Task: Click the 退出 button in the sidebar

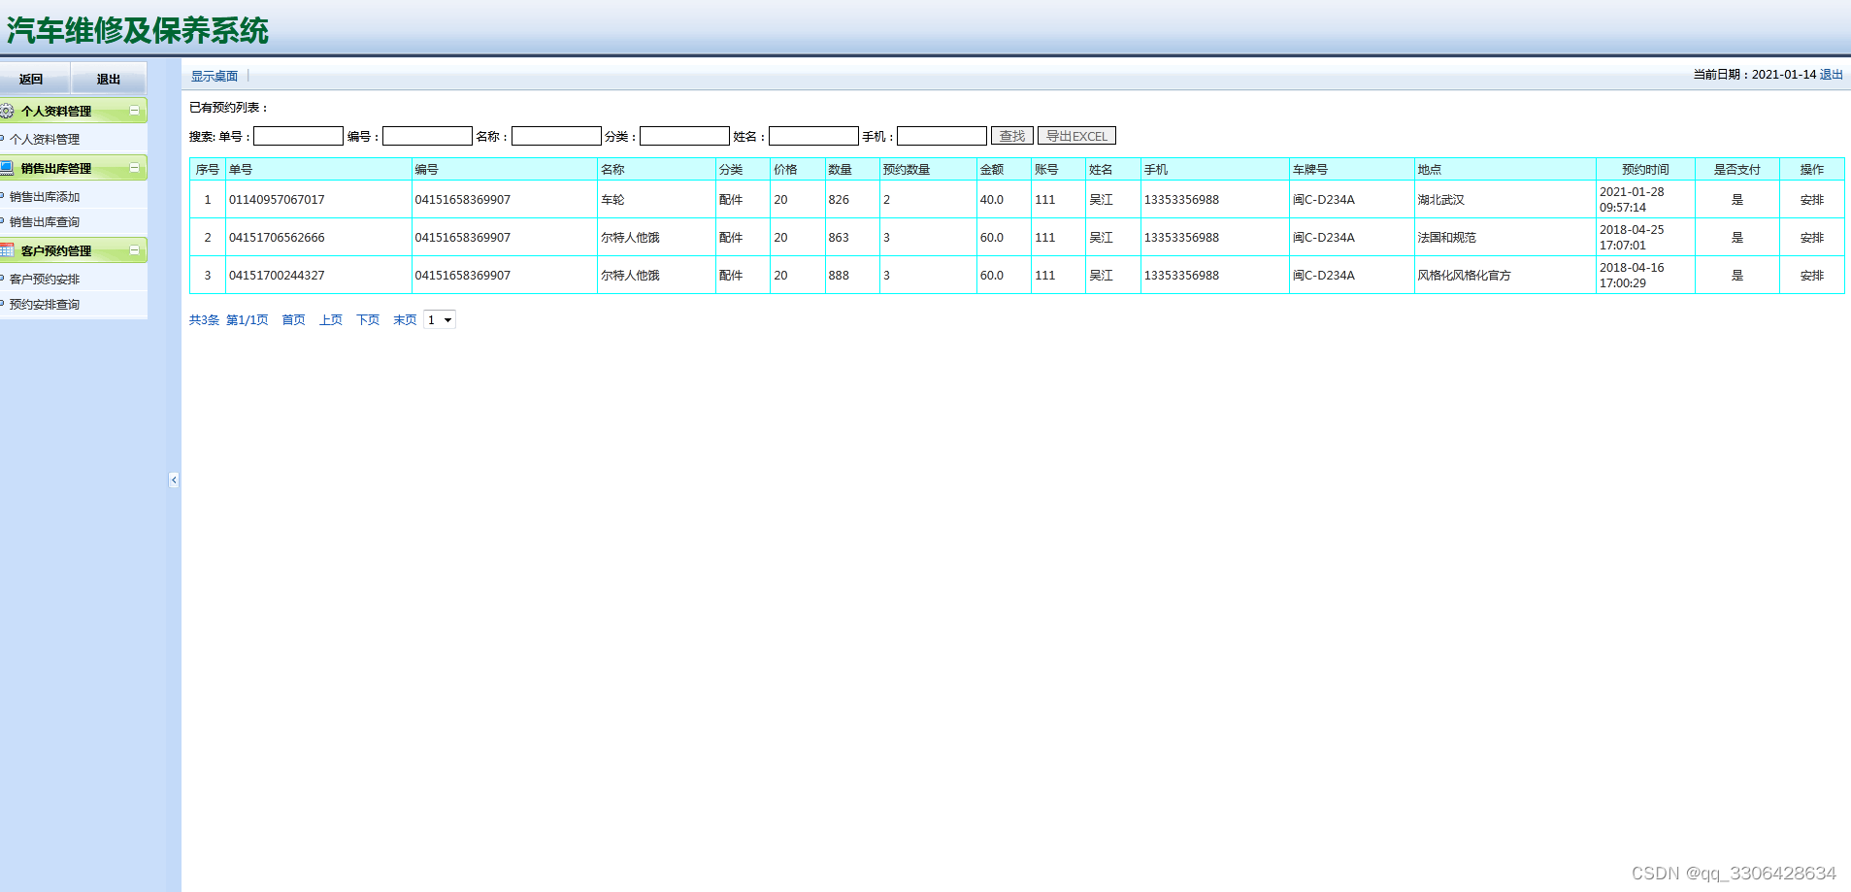Action: click(x=109, y=79)
